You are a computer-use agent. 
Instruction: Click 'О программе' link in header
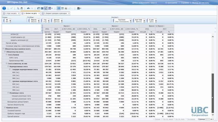point(171,3)
